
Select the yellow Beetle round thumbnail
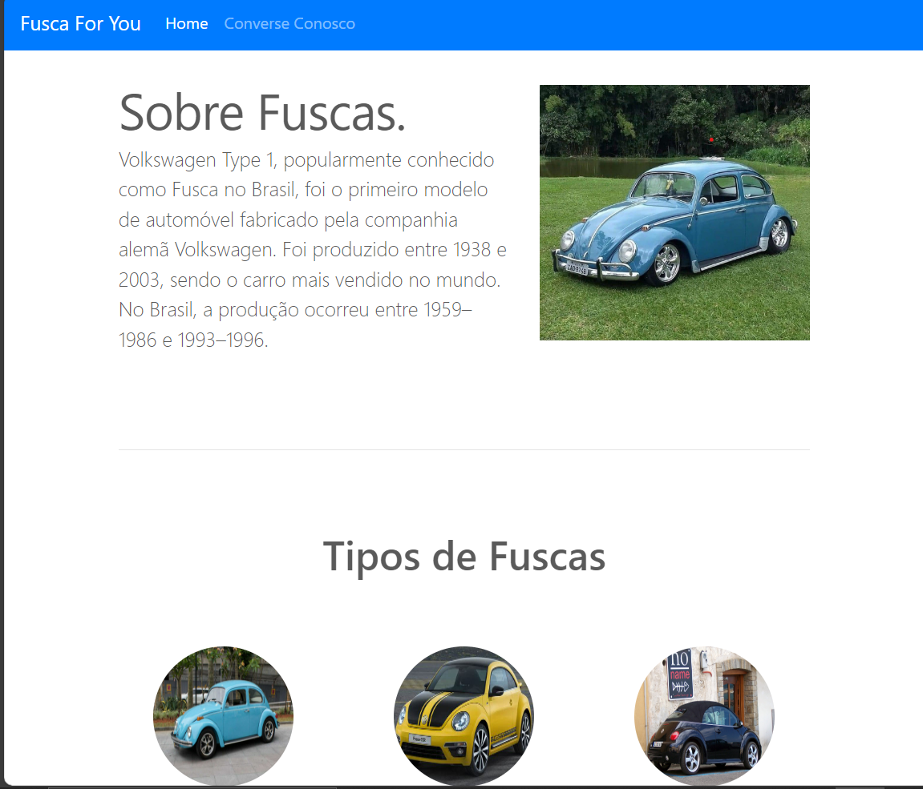(464, 715)
